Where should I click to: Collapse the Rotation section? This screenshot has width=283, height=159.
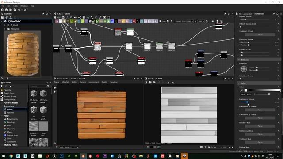coord(239,60)
